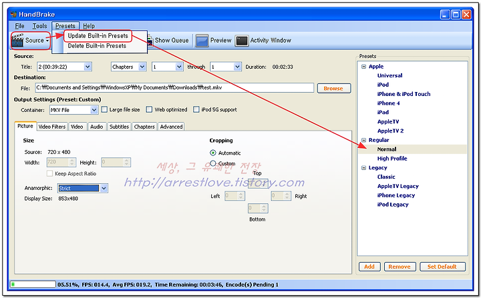
Task: Click the Width stepper field
Action: pos(61,162)
